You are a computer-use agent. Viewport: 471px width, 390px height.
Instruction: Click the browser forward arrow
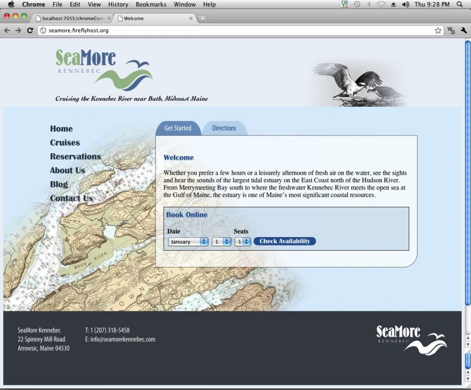click(x=18, y=30)
